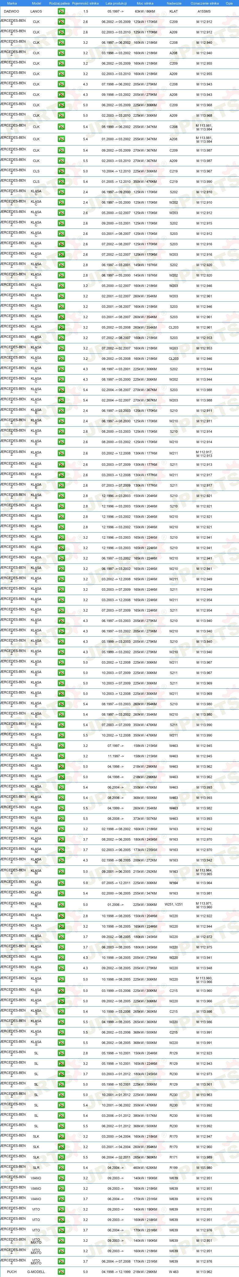Click the fuel icon in the KLASA S M 112.922 row
Viewport: 239px width, 1277px height.
61,916
